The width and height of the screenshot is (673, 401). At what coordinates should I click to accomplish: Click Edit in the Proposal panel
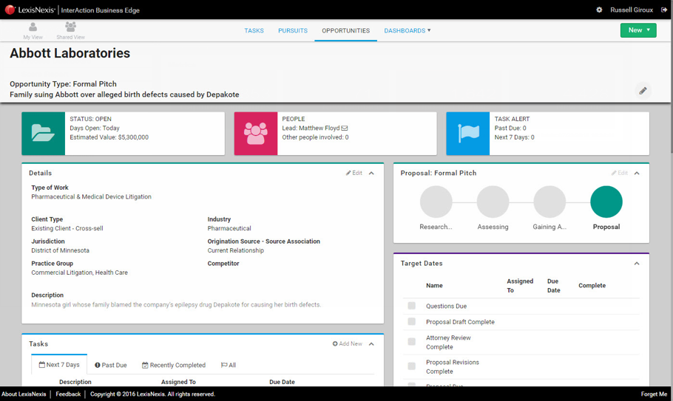[x=619, y=173]
